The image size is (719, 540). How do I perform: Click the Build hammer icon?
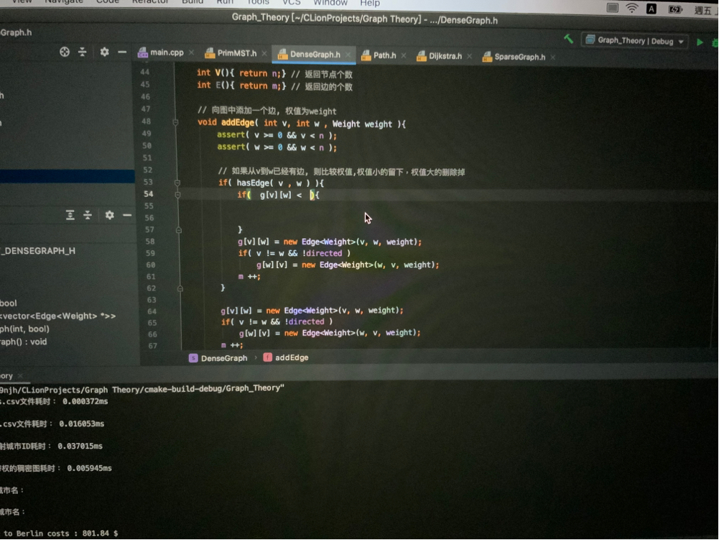[569, 39]
